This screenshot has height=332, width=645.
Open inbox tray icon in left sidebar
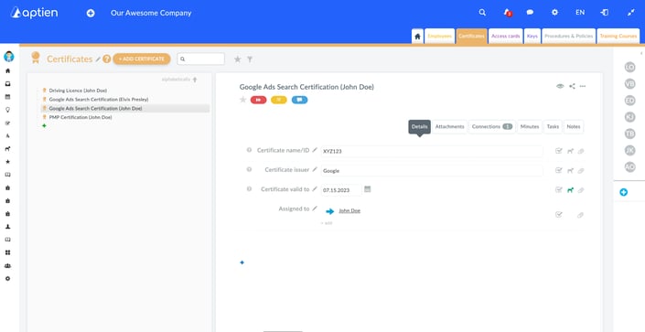click(7, 84)
